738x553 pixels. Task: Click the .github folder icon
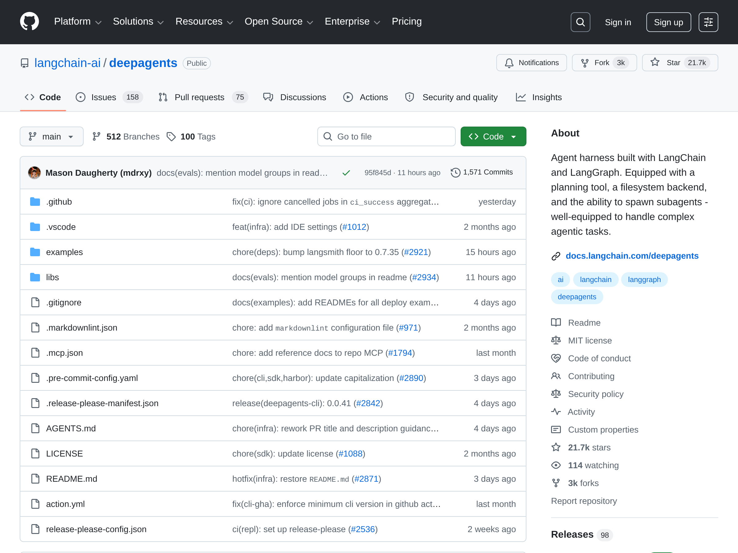(35, 202)
